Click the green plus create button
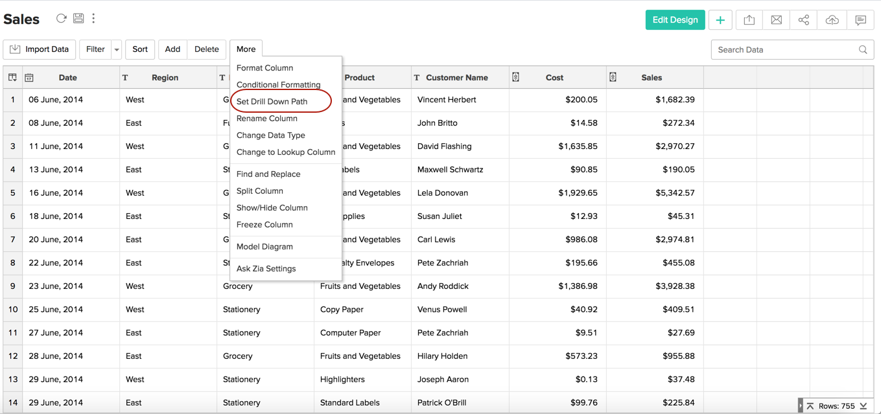 (x=720, y=20)
